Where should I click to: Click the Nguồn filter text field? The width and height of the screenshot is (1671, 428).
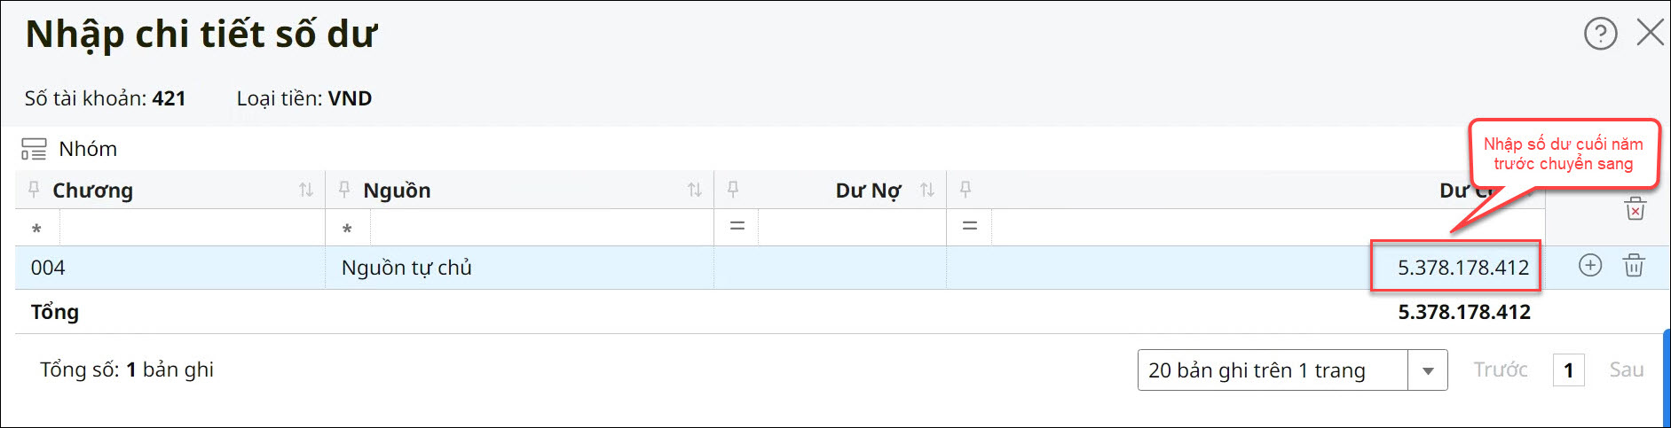541,229
